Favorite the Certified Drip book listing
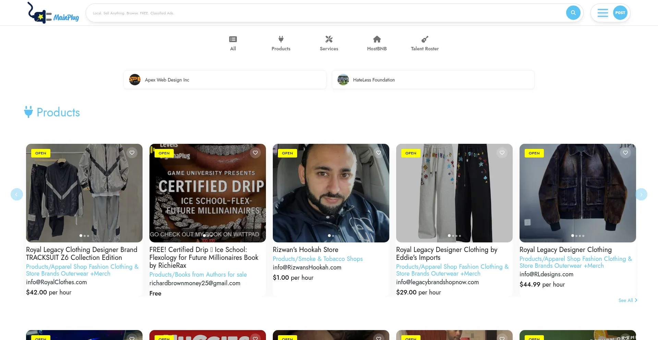Screen dimensions: 658x340 coord(255,153)
